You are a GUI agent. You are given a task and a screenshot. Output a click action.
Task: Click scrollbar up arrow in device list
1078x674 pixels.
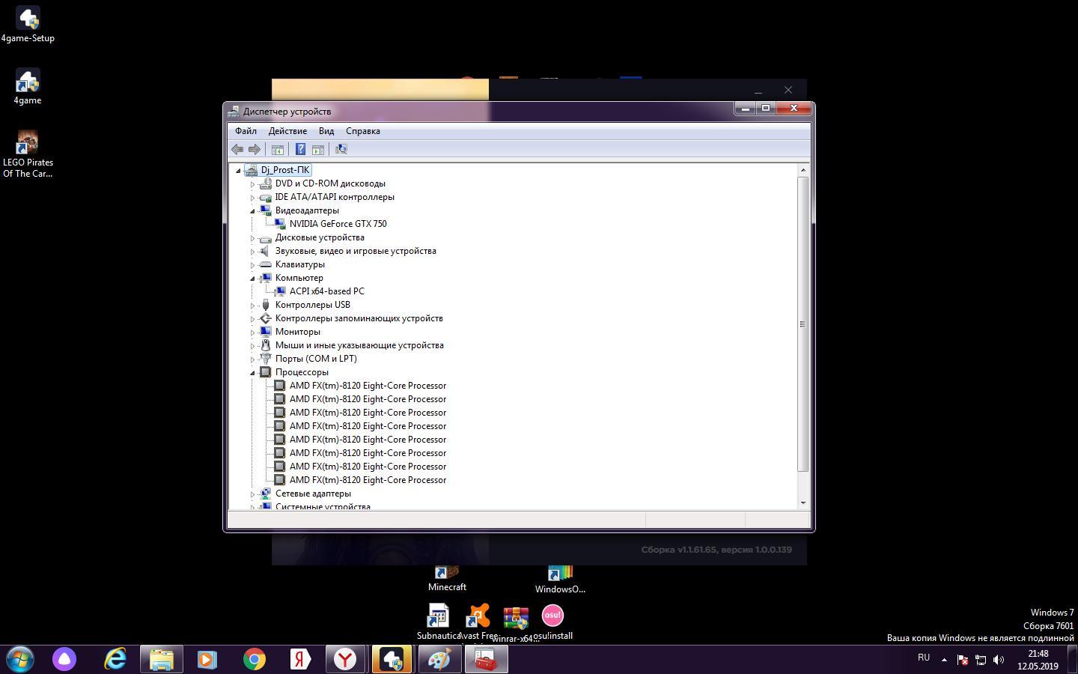pyautogui.click(x=803, y=171)
